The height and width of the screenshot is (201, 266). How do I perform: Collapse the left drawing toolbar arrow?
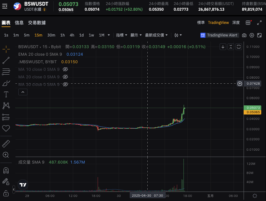coord(14,189)
